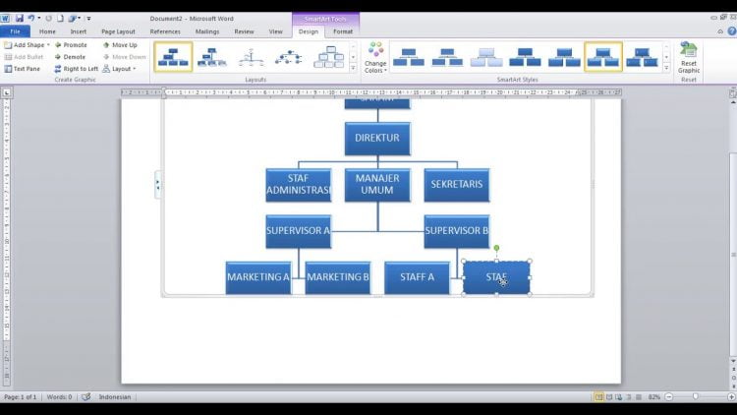Click the Reset Graphic button
This screenshot has width=737, height=415.
pyautogui.click(x=689, y=57)
